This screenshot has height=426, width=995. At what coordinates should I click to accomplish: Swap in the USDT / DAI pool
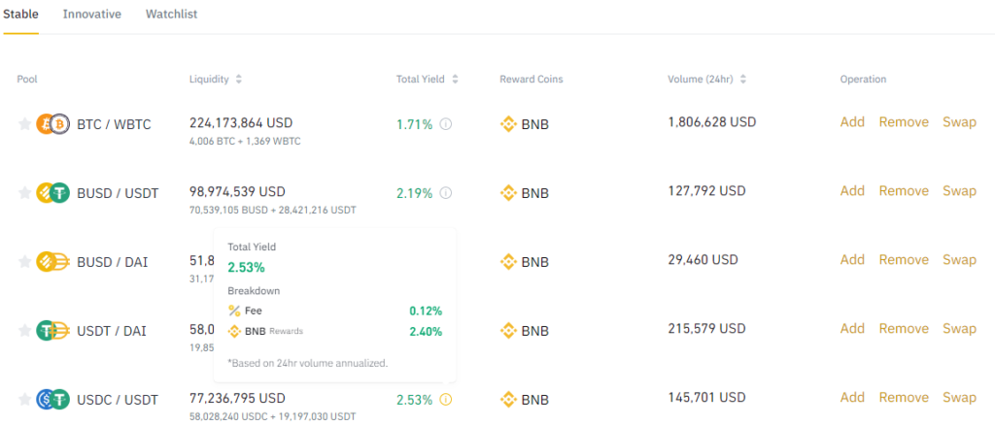click(x=959, y=329)
